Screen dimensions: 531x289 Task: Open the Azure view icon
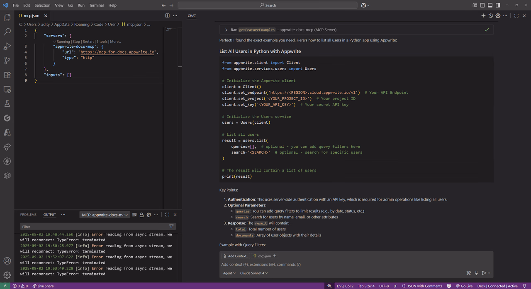[7, 132]
